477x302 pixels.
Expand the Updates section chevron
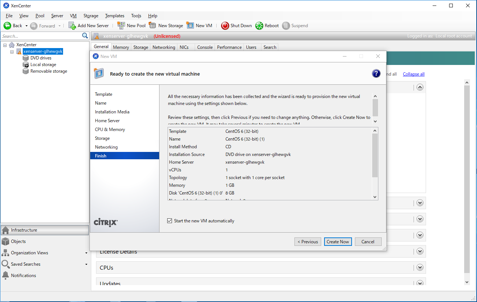(420, 283)
